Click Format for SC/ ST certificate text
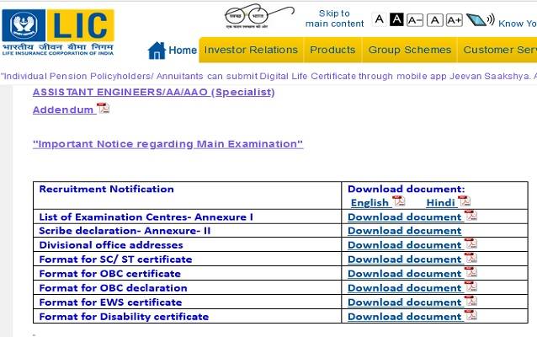Screen dimensions: 537x337 pos(115,259)
